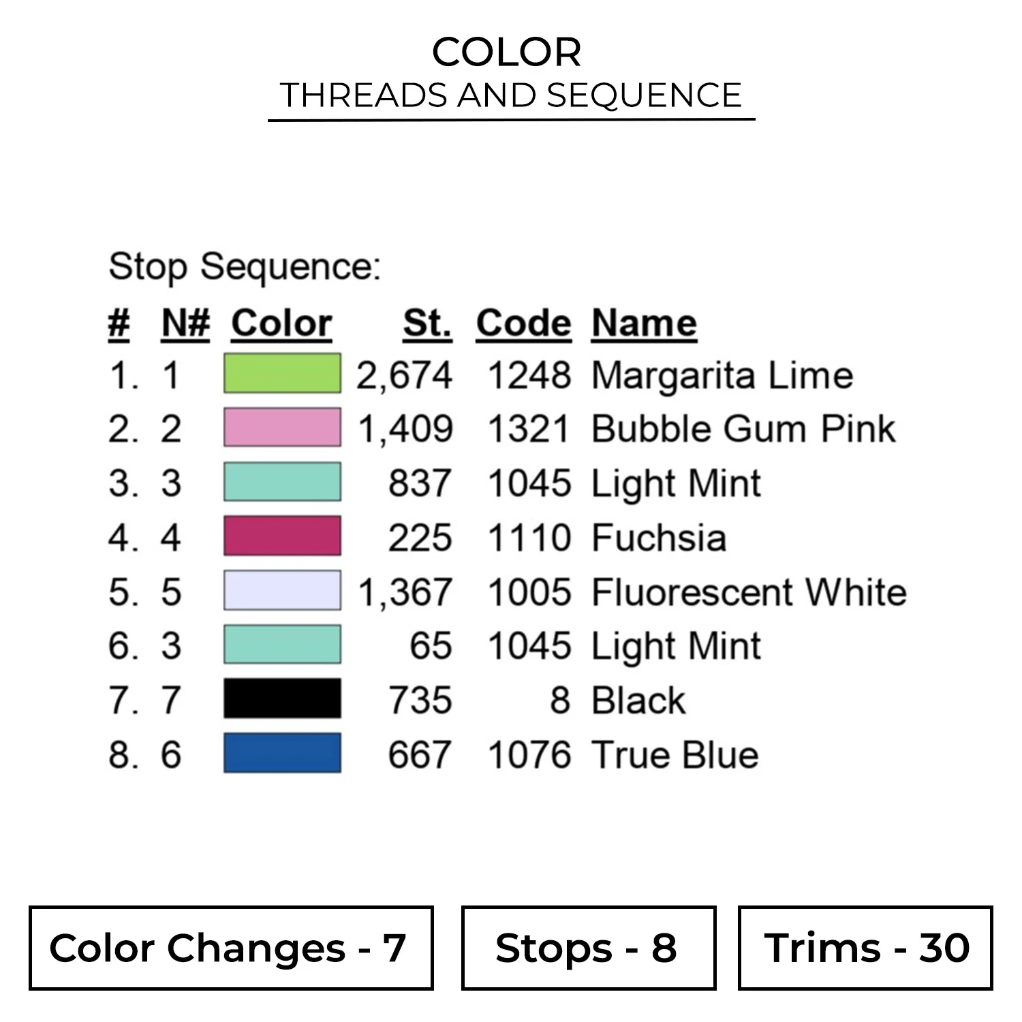Choose the Fluorescent White swatch

tap(282, 590)
